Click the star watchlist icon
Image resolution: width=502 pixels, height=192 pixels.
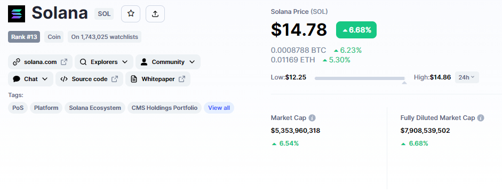(131, 14)
